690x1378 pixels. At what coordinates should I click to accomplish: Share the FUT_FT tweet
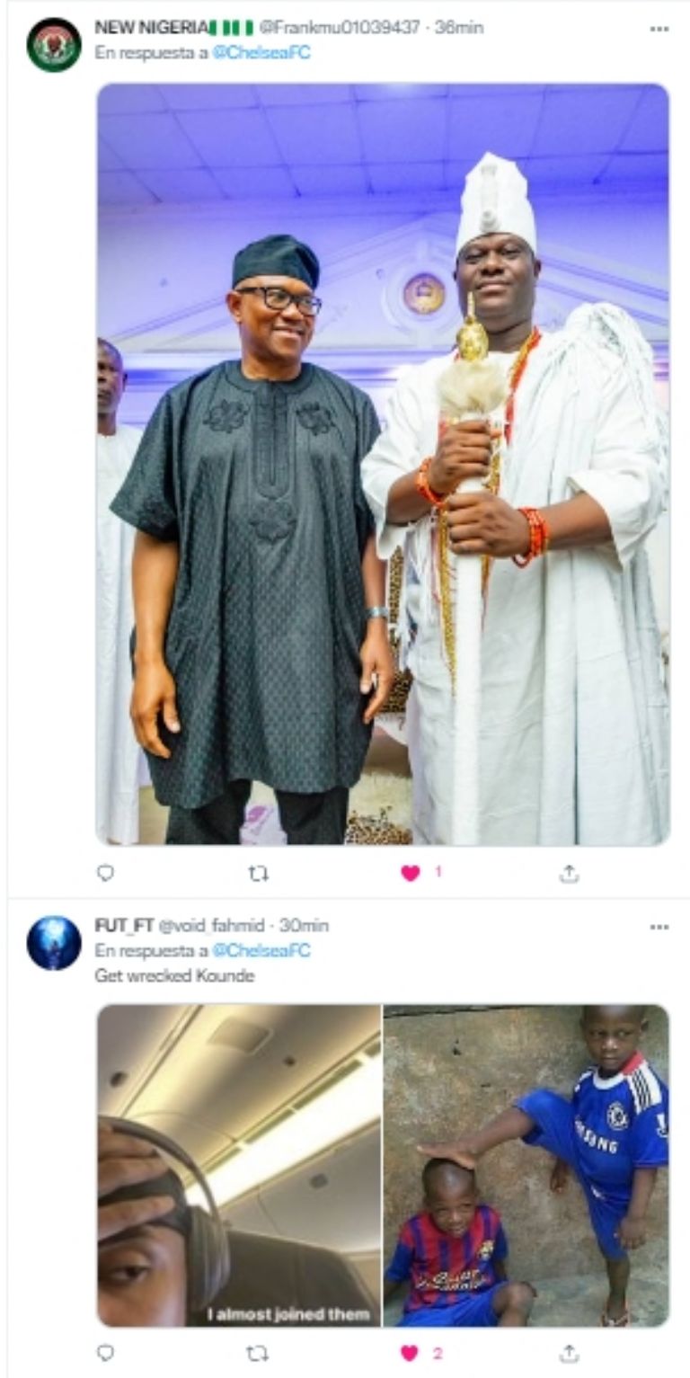(x=569, y=1353)
